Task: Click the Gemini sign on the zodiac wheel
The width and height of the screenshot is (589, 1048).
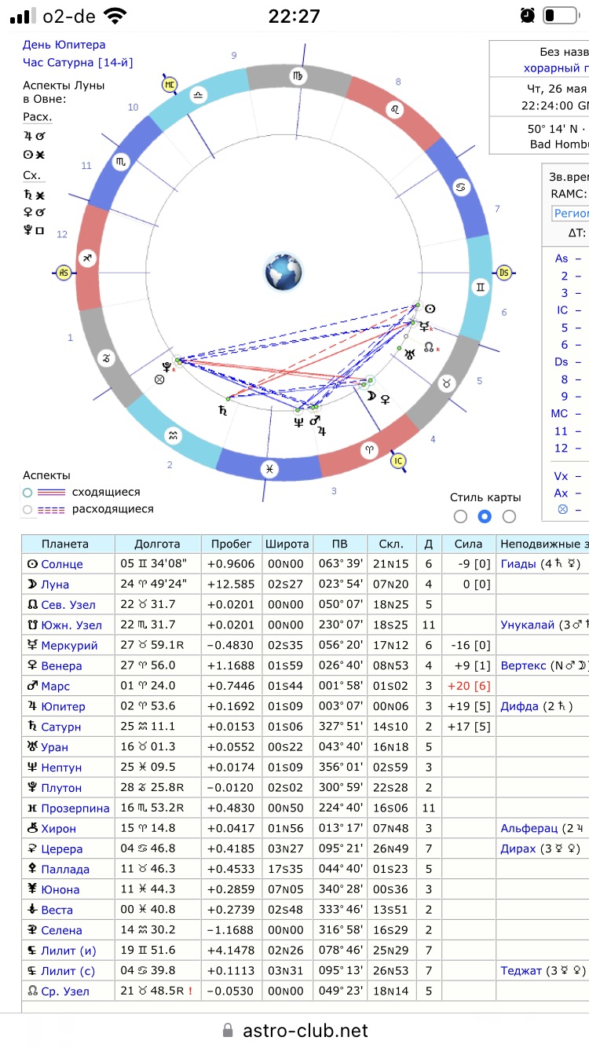Action: coord(479,288)
